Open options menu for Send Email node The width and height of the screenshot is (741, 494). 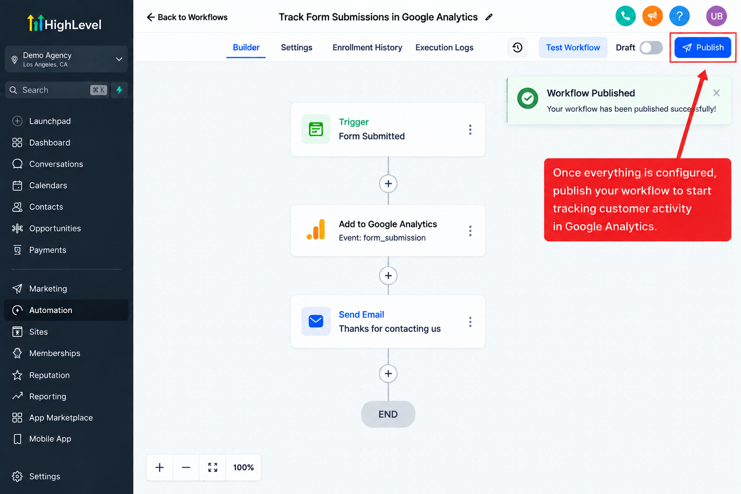(x=470, y=322)
